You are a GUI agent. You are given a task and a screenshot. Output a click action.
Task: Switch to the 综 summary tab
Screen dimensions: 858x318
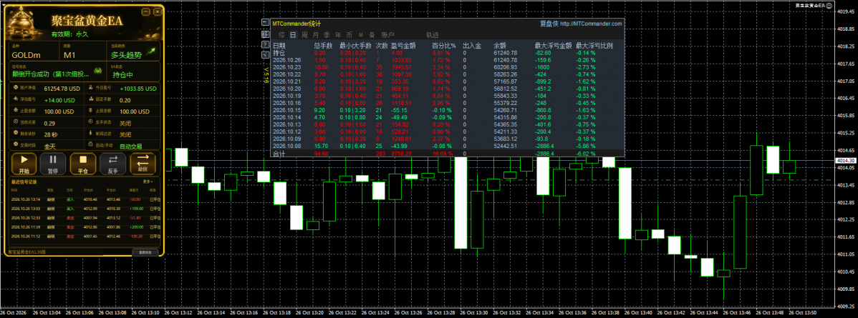click(x=281, y=34)
